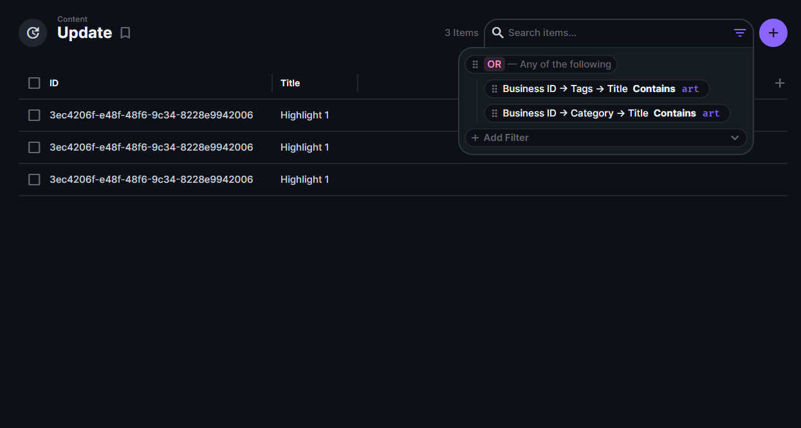Open the filter options icon in the search bar
The image size is (801, 428).
pos(739,32)
